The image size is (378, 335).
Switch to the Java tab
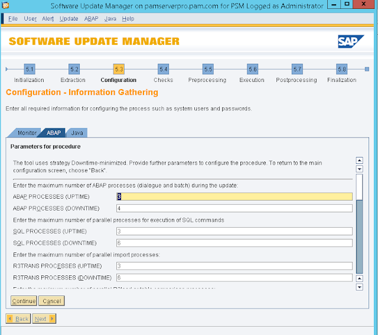click(x=77, y=133)
